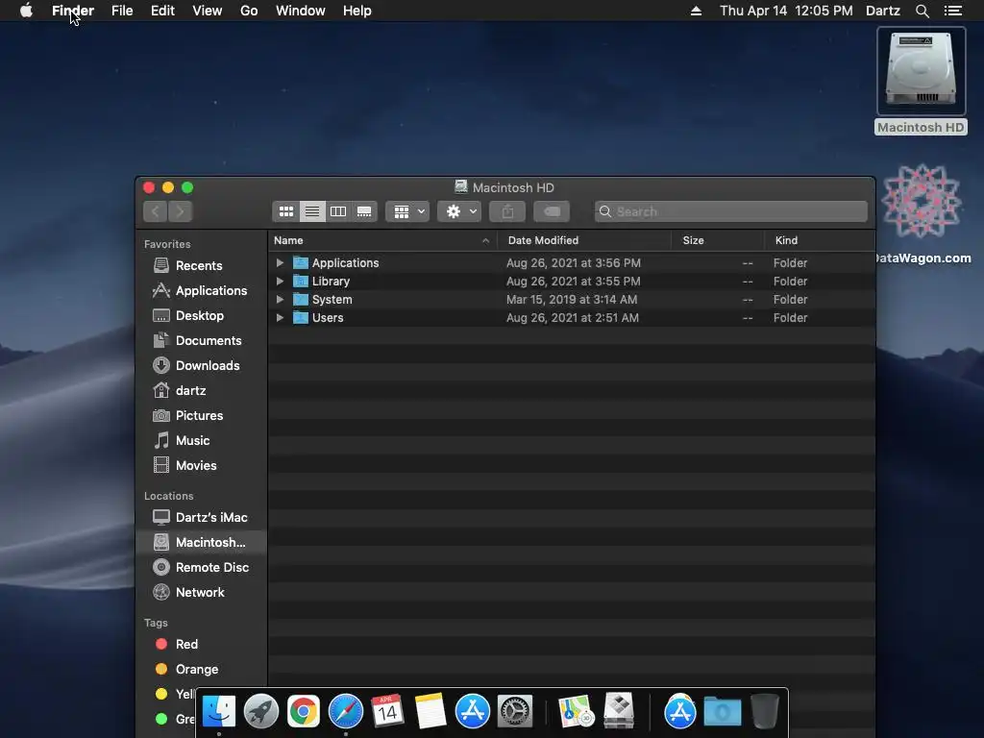Switch Finder to gallery view
984x738 pixels.
[364, 211]
